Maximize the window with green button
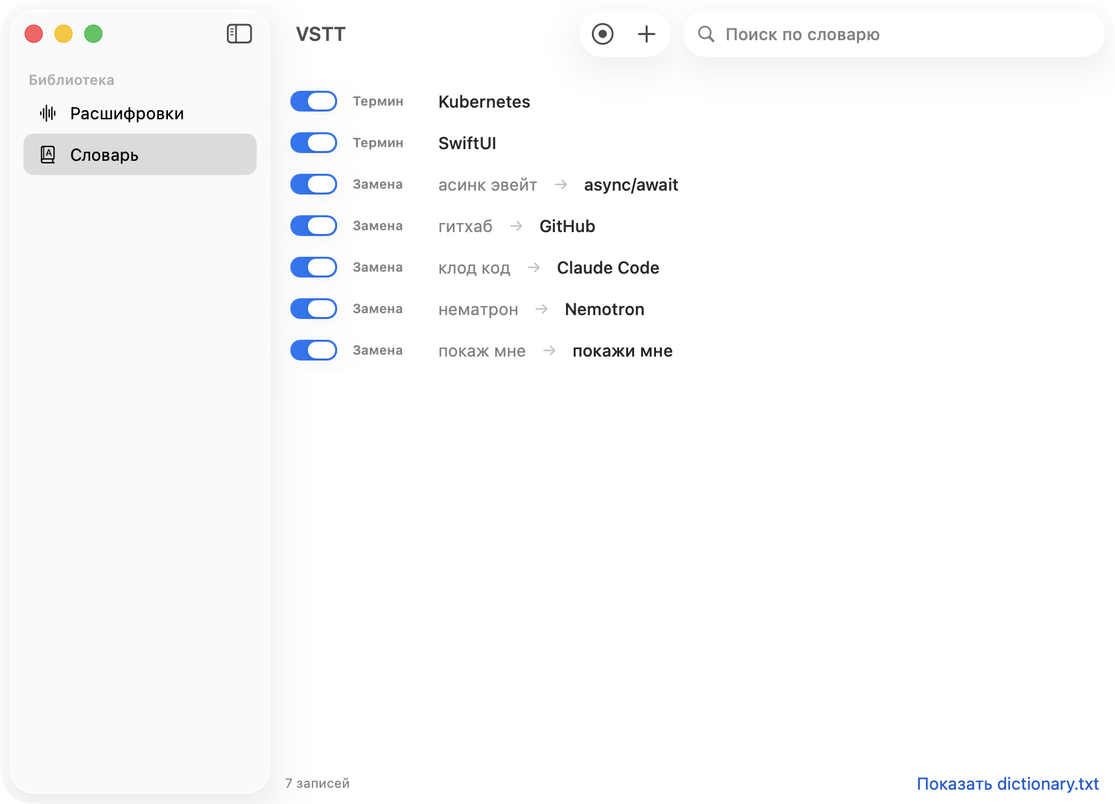 [93, 34]
